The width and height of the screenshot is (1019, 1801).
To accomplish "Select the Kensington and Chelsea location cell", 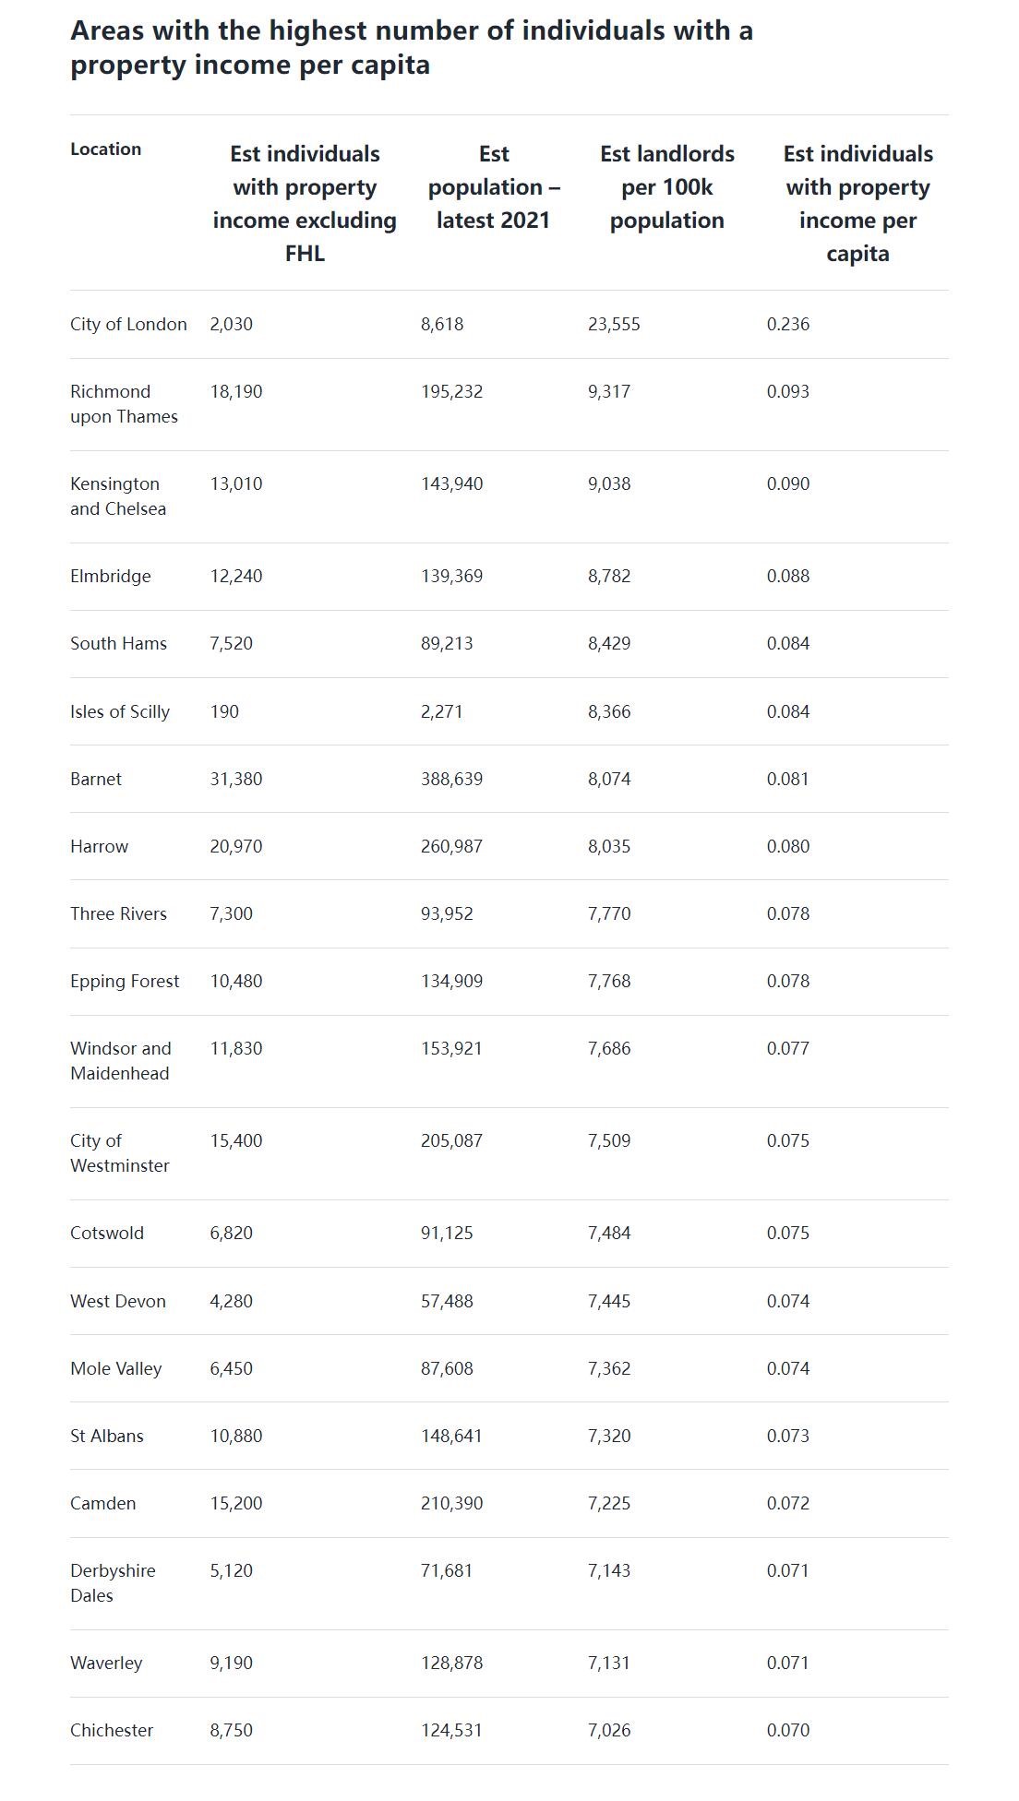I will pyautogui.click(x=117, y=496).
